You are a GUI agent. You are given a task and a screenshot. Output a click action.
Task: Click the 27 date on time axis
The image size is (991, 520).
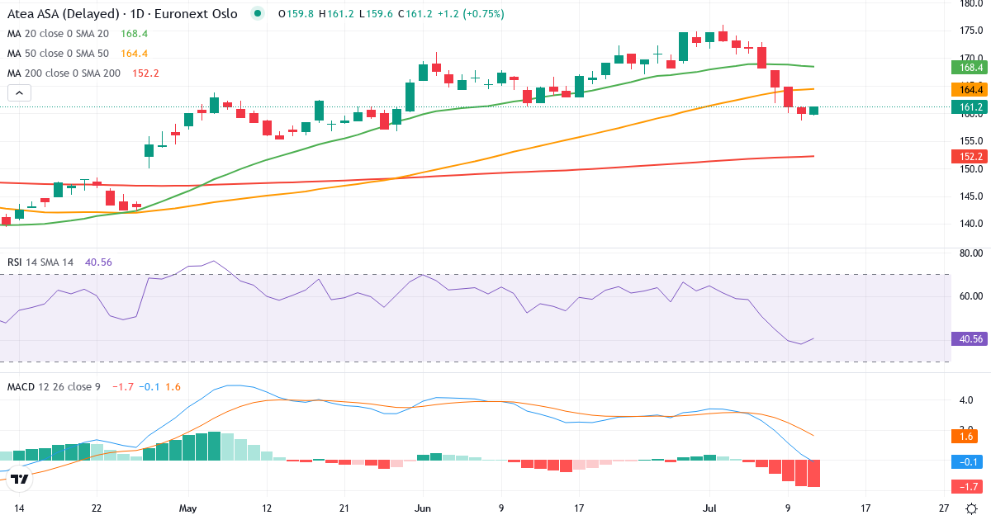click(945, 507)
